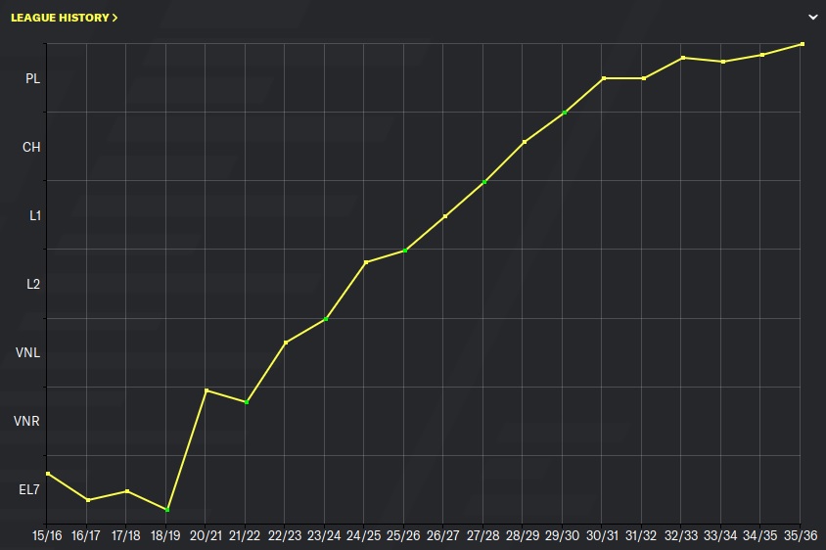Select the green 27/28 season marker

pos(484,182)
